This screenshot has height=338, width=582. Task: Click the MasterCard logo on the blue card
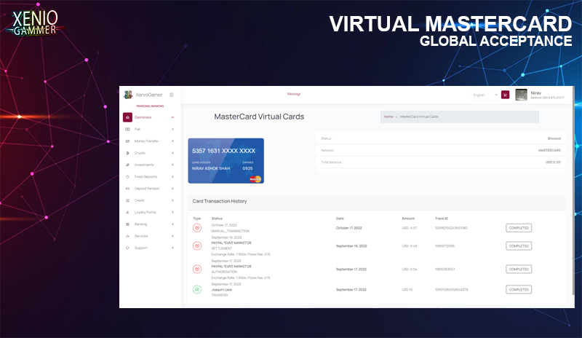click(255, 179)
